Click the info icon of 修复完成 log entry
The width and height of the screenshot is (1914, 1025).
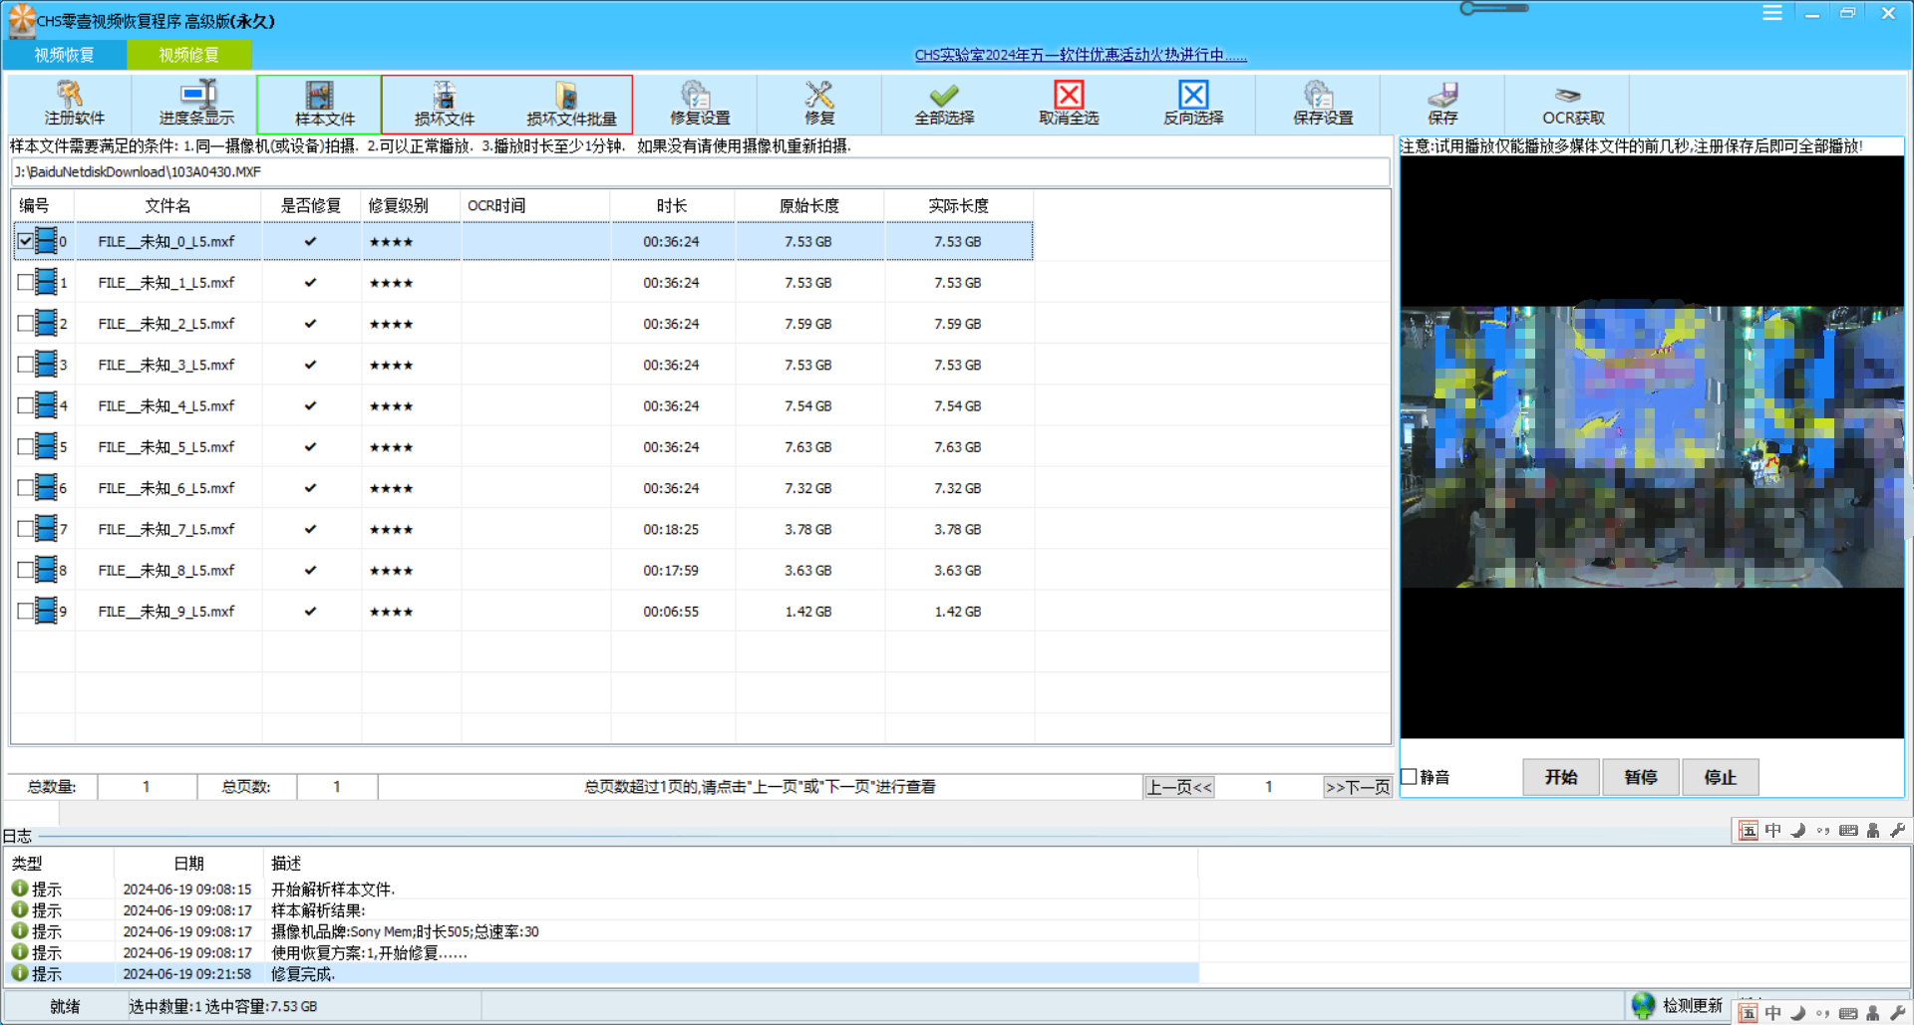coord(20,973)
